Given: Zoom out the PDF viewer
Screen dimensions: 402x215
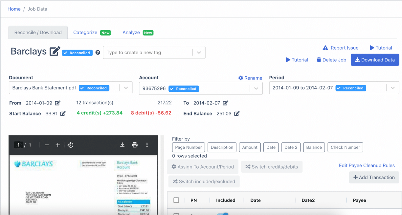Looking at the screenshot, I should coord(47,145).
